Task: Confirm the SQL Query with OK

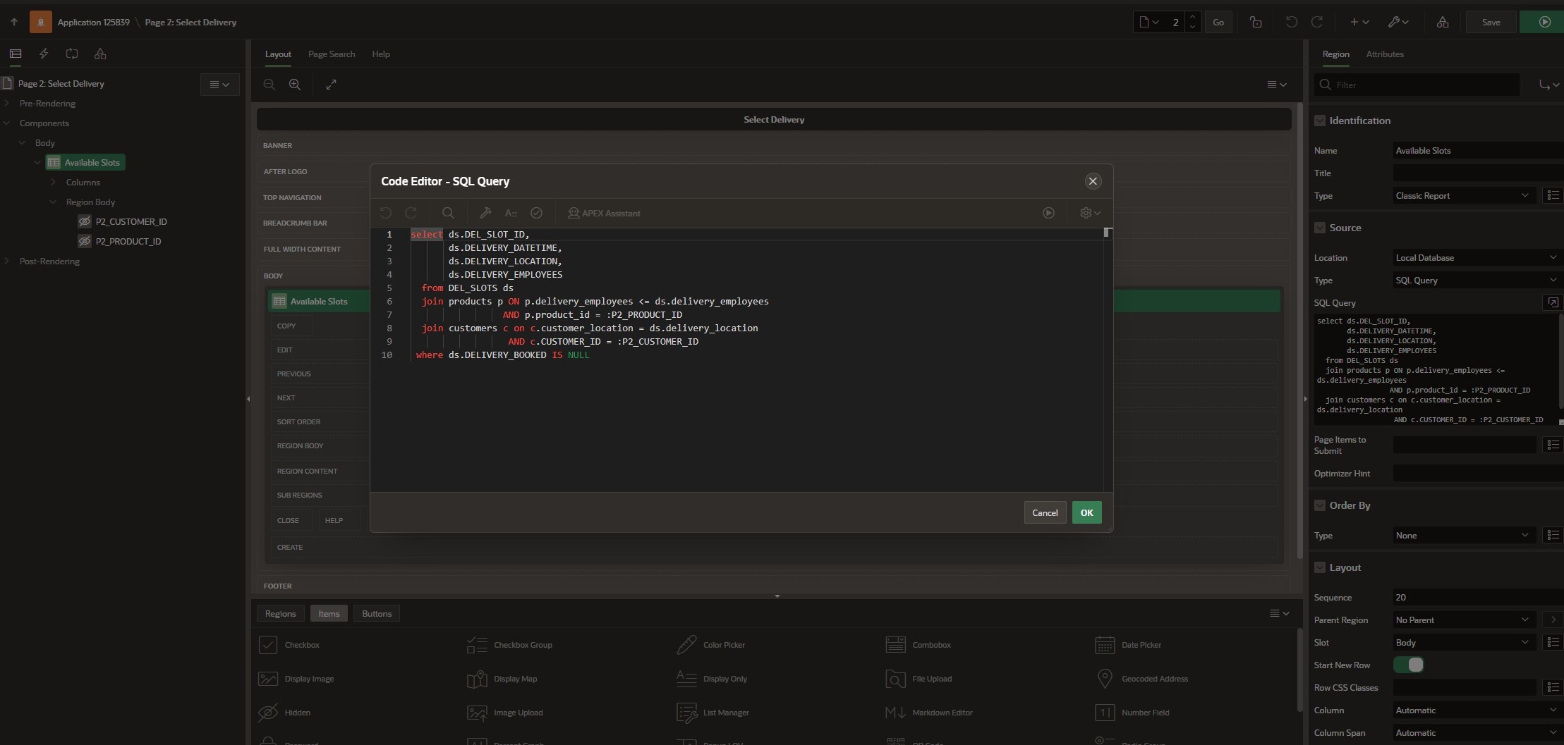Action: [x=1086, y=512]
